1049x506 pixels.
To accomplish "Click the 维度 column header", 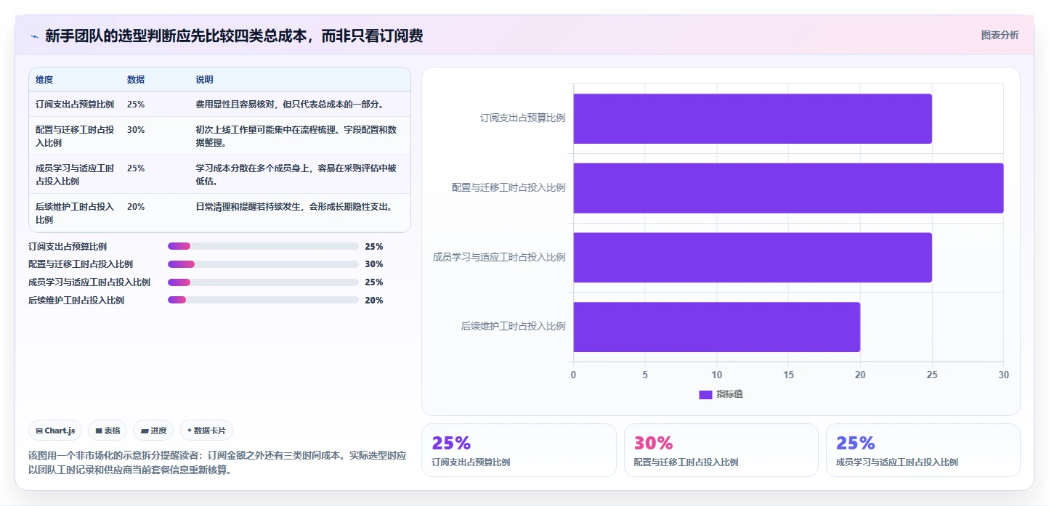I will click(x=44, y=80).
